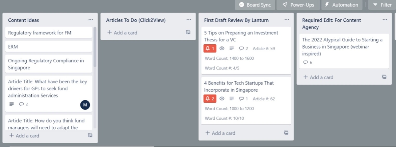Open Board Sync power-up
This screenshot has height=148, width=396.
[255, 5]
